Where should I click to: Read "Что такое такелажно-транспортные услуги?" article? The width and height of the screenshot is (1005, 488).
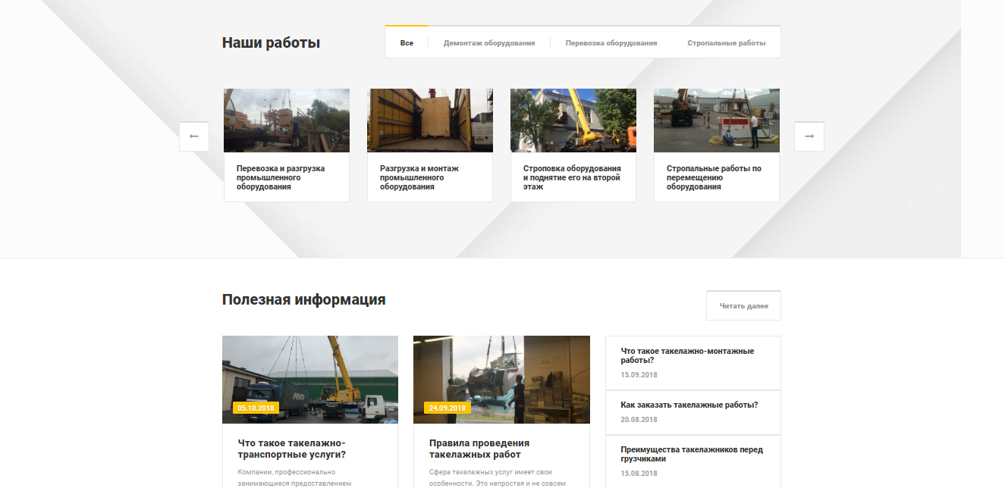click(x=292, y=449)
